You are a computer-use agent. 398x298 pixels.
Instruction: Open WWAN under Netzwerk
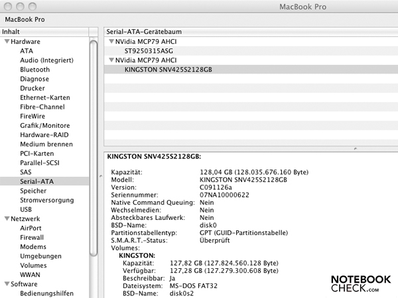30,275
